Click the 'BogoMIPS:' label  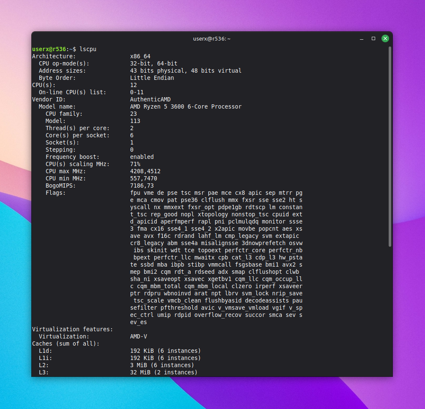(61, 185)
